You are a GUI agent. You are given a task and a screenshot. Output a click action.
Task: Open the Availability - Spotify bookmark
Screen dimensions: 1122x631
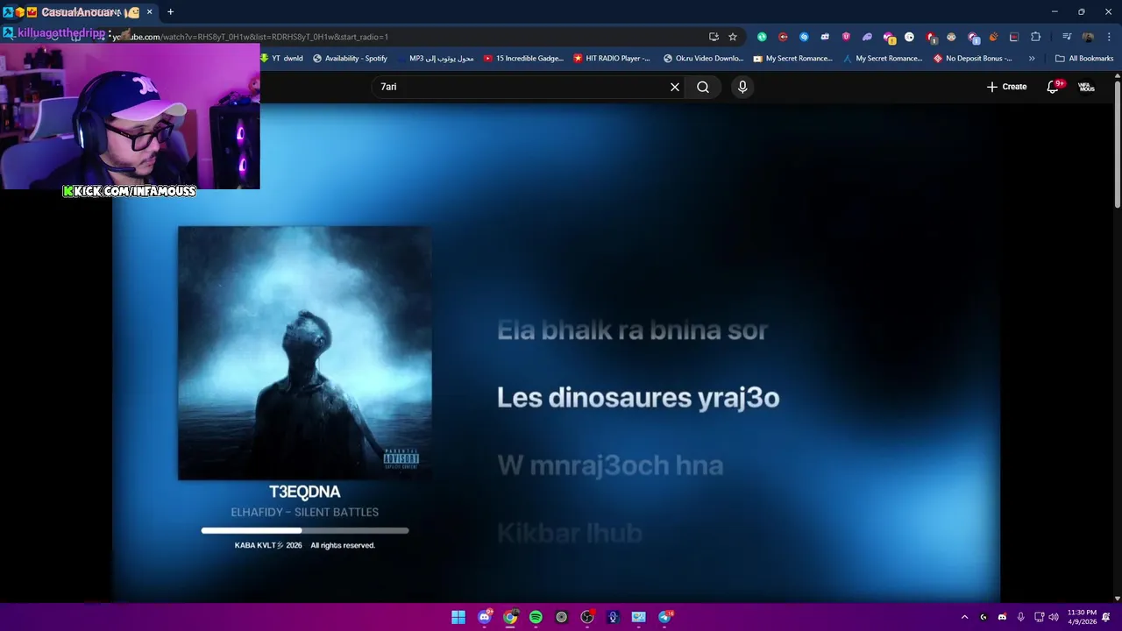click(x=351, y=59)
